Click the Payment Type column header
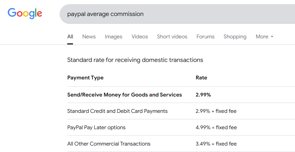Viewport: 295px width, 152px height. tap(85, 78)
